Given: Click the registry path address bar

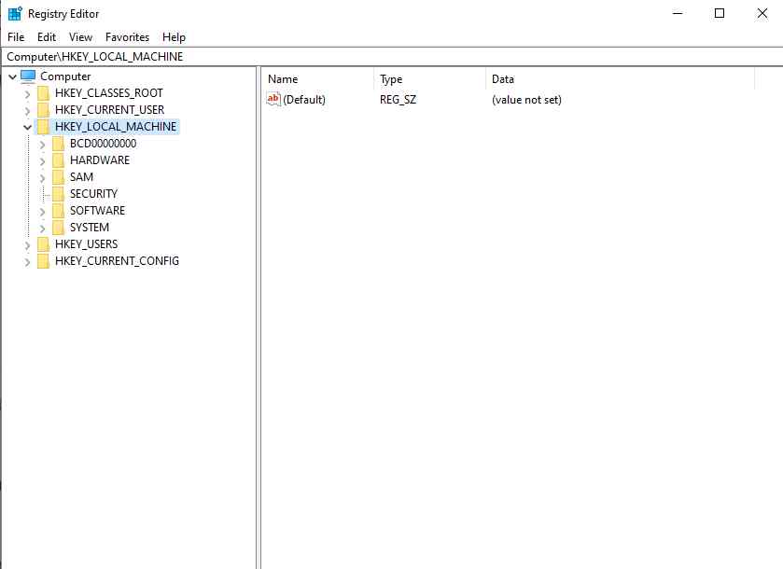Looking at the screenshot, I should point(392,56).
